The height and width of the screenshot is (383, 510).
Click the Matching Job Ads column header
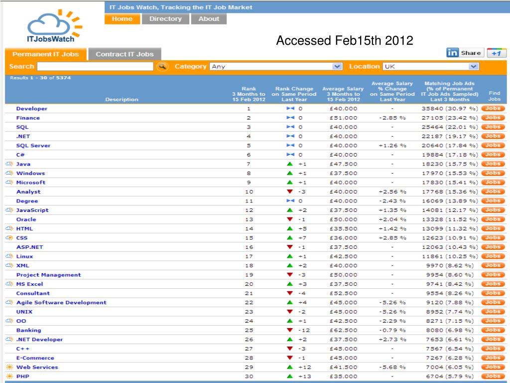coord(450,91)
